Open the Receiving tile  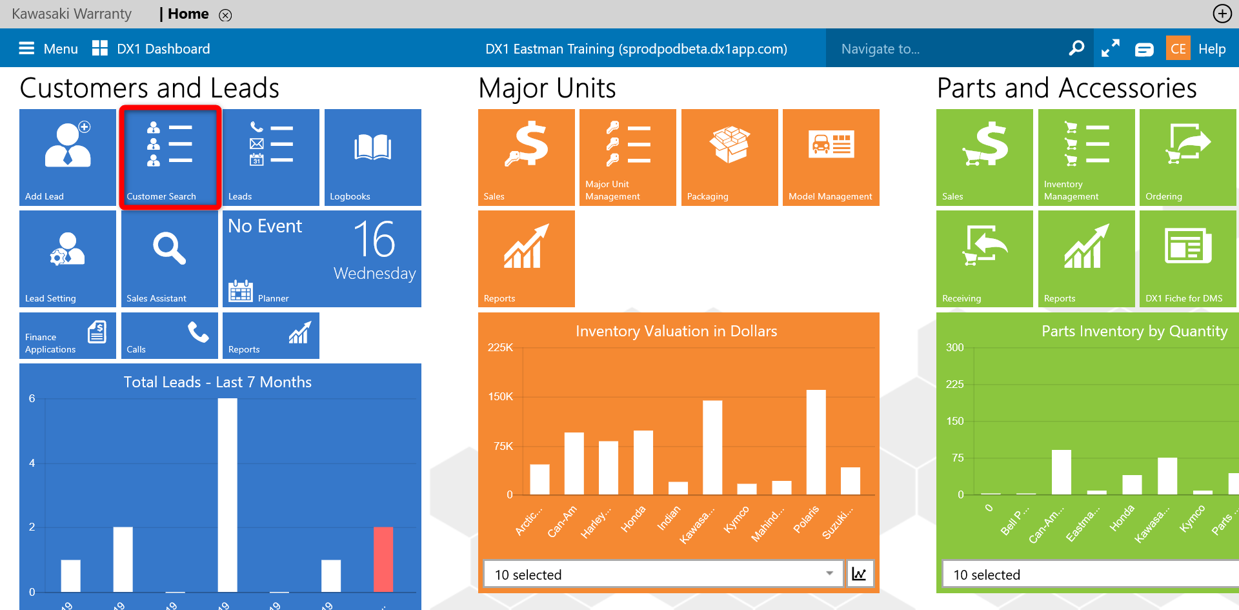(985, 259)
